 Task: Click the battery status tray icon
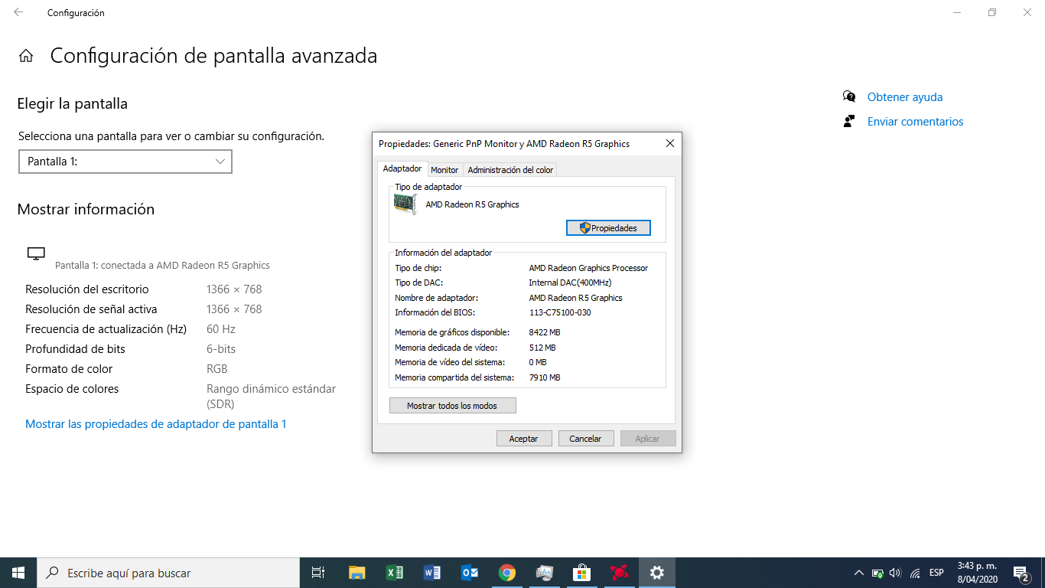tap(877, 573)
